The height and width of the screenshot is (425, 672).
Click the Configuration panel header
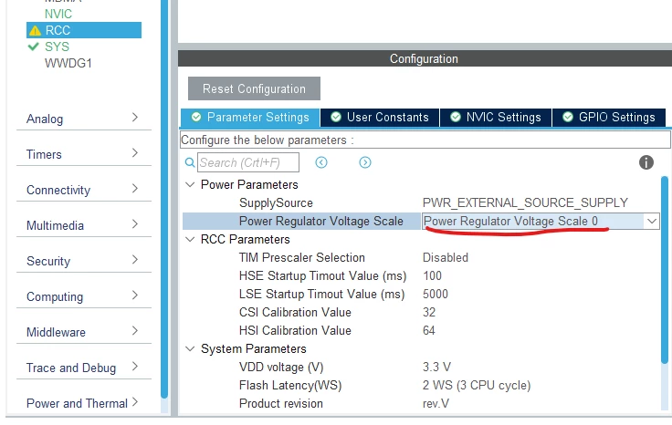click(425, 58)
